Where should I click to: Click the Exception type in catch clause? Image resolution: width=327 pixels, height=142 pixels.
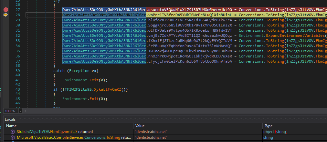tap(78, 71)
